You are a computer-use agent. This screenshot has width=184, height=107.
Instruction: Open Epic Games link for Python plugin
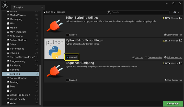175,57
